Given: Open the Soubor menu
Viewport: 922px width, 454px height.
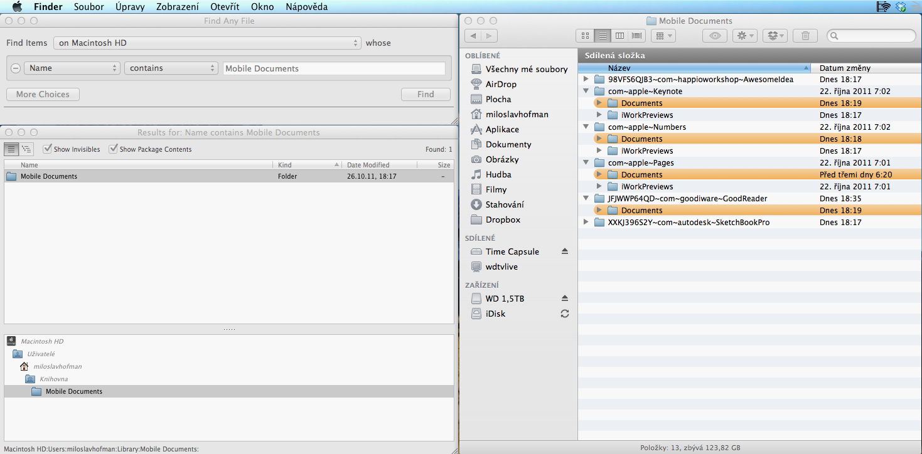Looking at the screenshot, I should click(x=88, y=7).
